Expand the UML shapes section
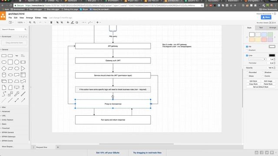 click(x=4, y=116)
